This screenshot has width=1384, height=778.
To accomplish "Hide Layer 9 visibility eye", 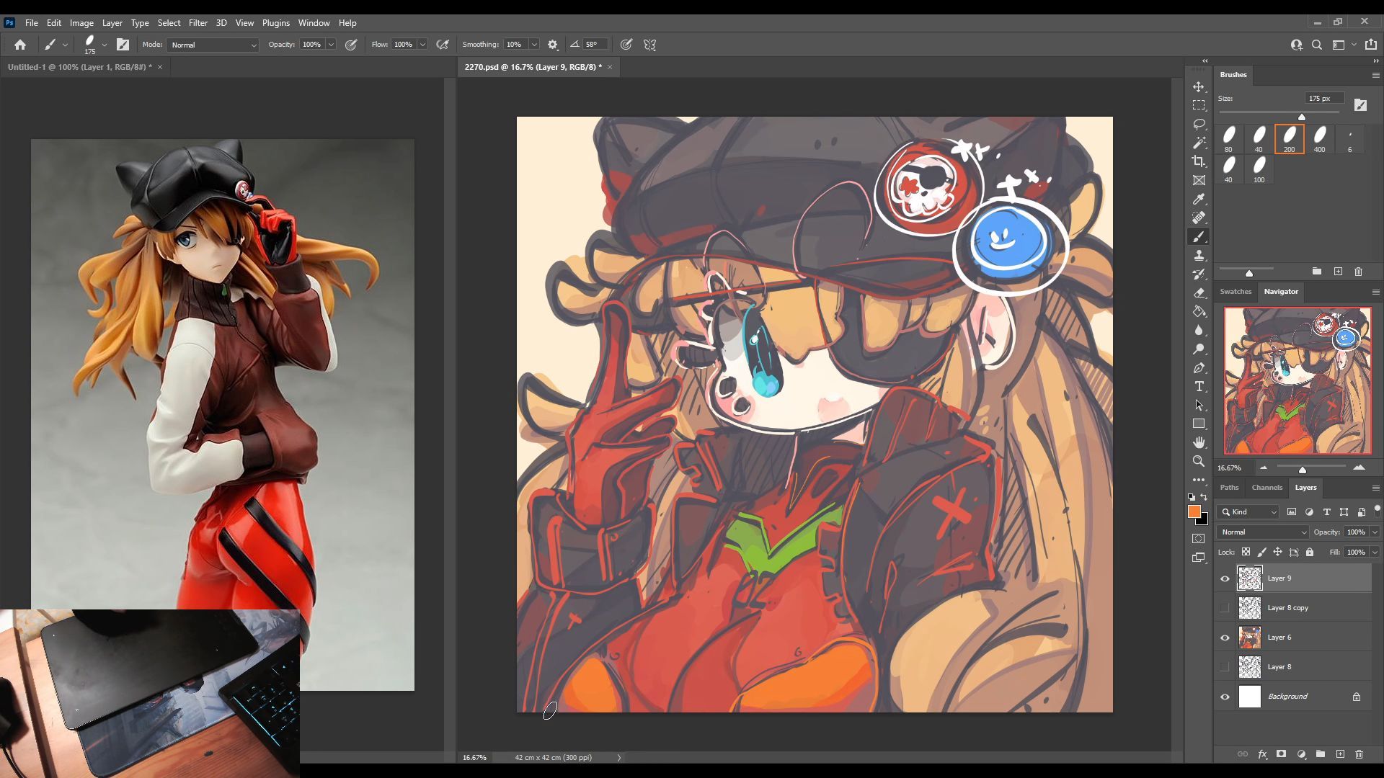I will (x=1225, y=578).
